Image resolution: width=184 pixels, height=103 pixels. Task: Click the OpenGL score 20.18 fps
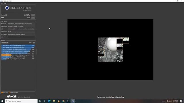pos(27,15)
